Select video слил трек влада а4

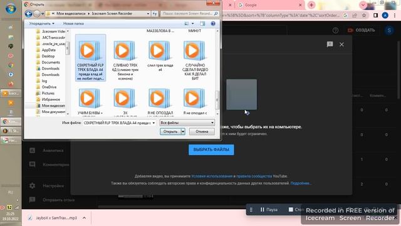coord(160,56)
